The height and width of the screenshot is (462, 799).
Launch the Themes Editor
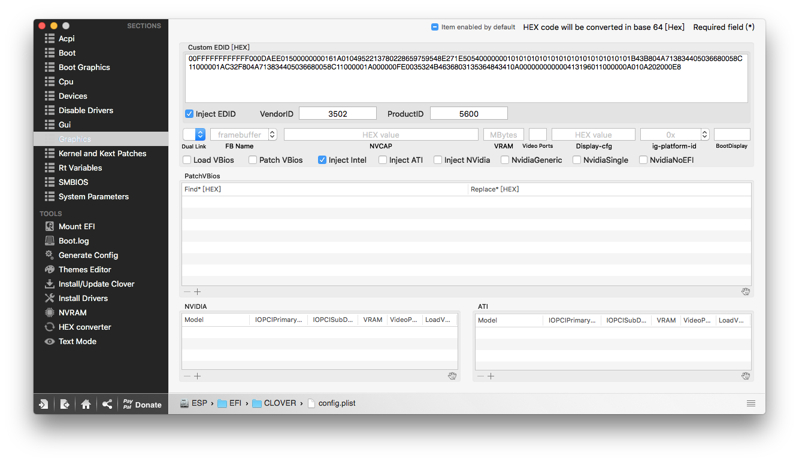tap(84, 269)
